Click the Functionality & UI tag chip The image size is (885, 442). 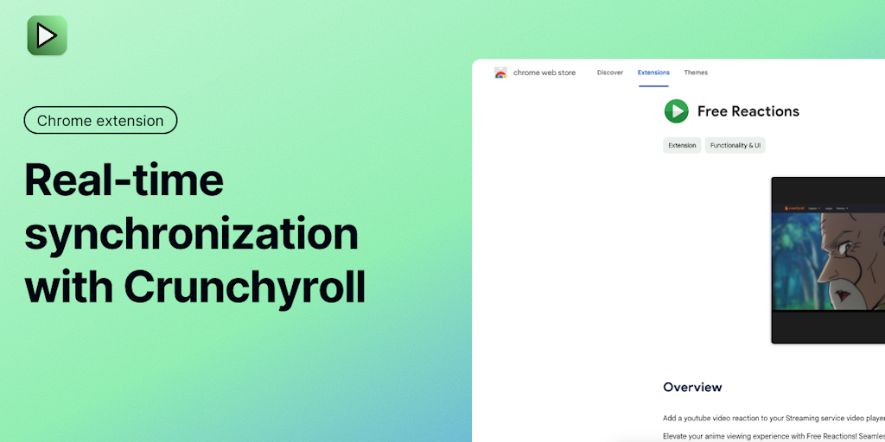point(735,145)
